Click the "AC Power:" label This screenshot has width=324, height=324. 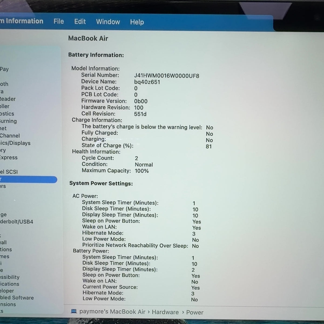pos(85,196)
